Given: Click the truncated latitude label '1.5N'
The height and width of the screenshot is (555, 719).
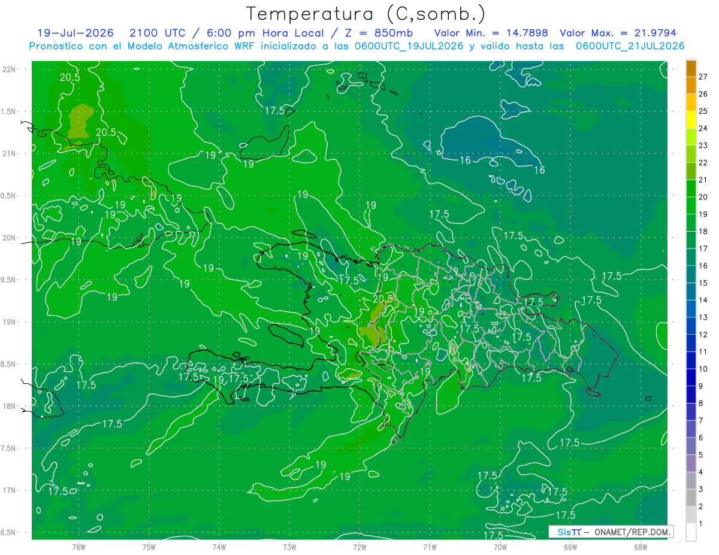Looking at the screenshot, I should (9, 111).
